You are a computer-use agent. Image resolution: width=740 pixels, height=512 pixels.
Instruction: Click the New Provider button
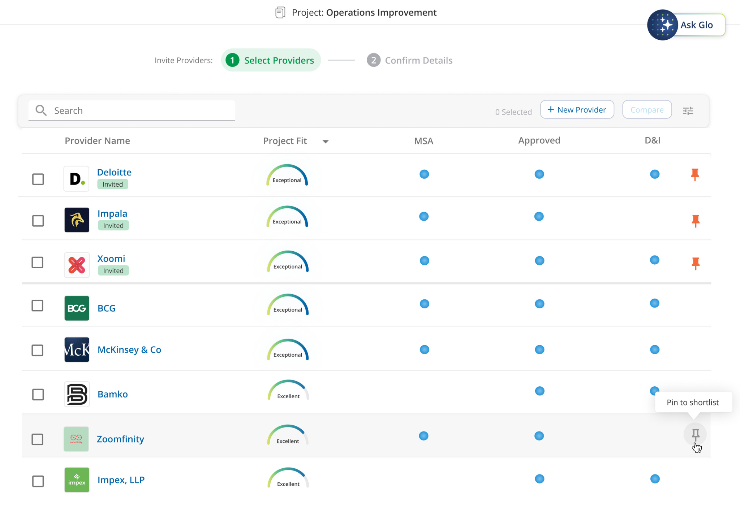point(577,110)
